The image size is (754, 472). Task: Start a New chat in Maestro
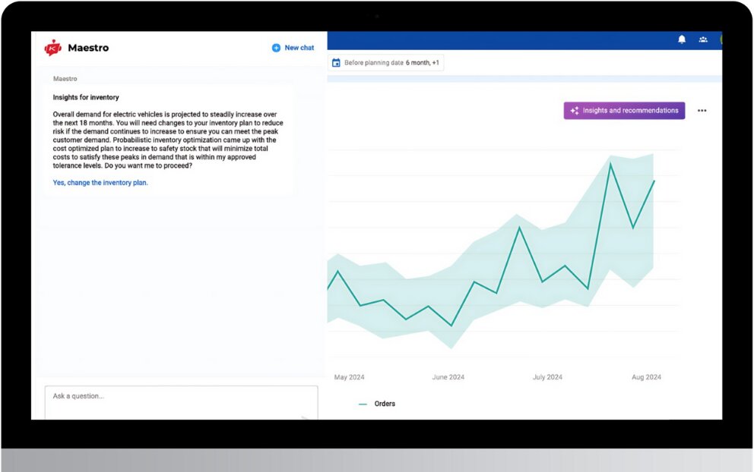tap(299, 48)
